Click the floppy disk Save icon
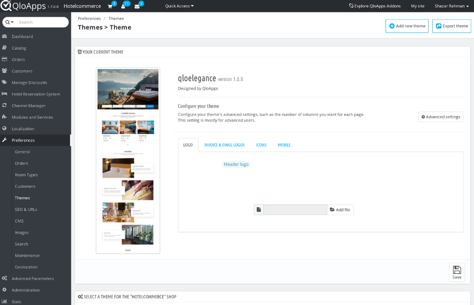This screenshot has width=474, height=305. click(x=457, y=270)
